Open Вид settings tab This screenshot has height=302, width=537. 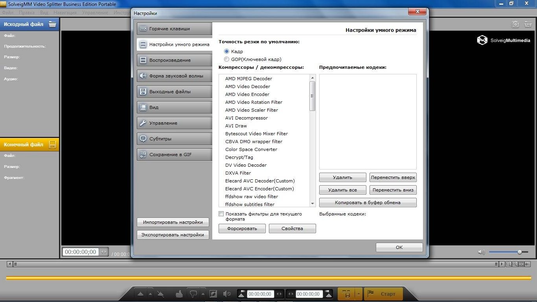click(x=175, y=107)
